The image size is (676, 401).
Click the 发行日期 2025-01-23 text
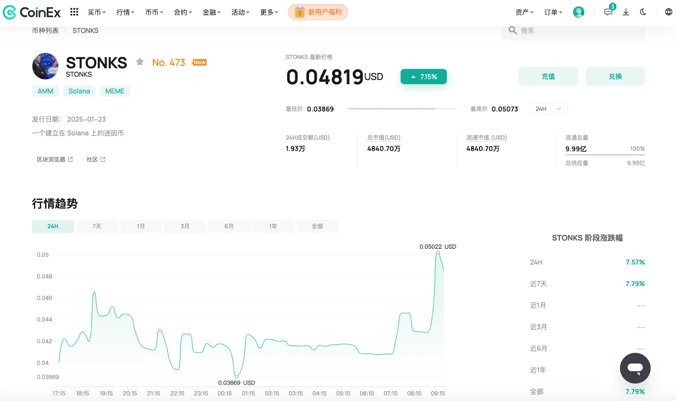[69, 119]
